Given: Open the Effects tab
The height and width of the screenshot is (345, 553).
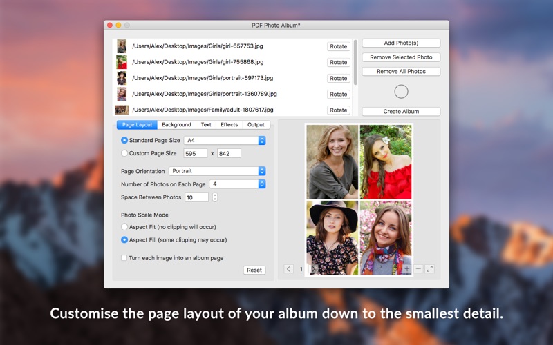Looking at the screenshot, I should coord(229,125).
